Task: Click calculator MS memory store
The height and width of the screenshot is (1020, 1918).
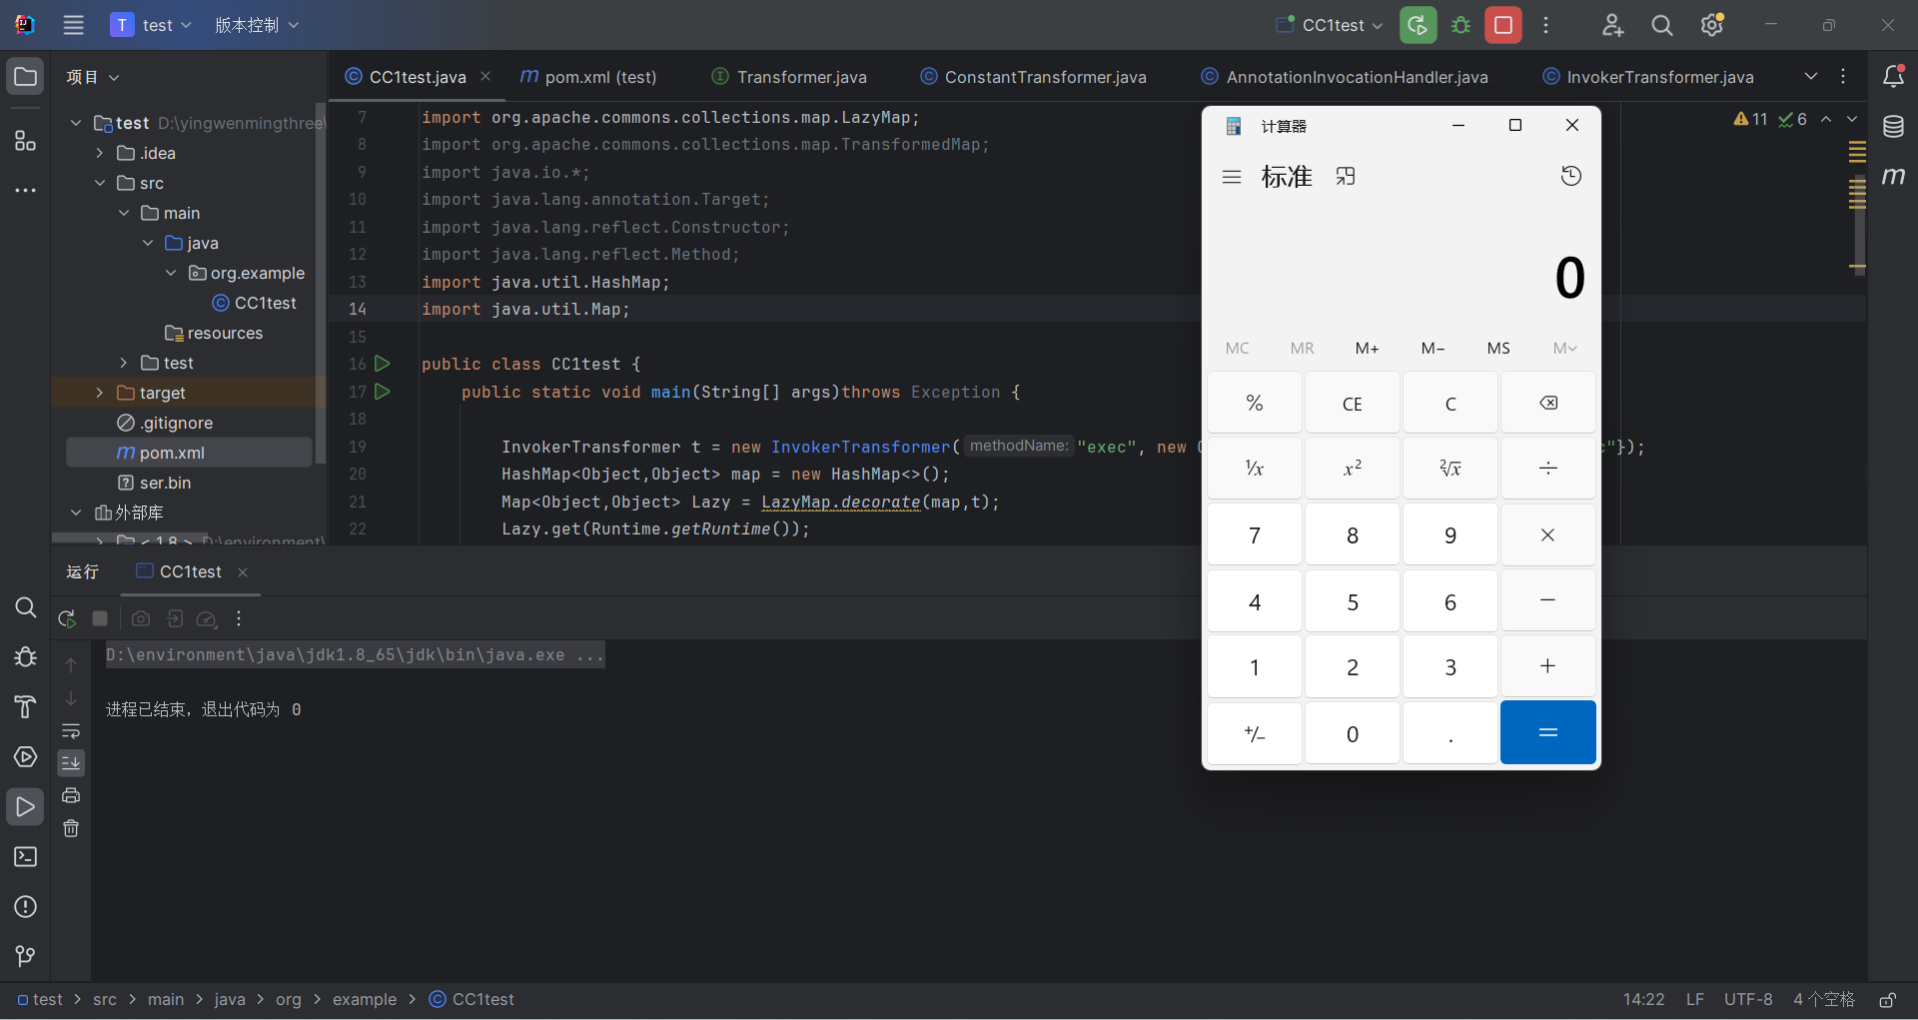Action: 1498,348
